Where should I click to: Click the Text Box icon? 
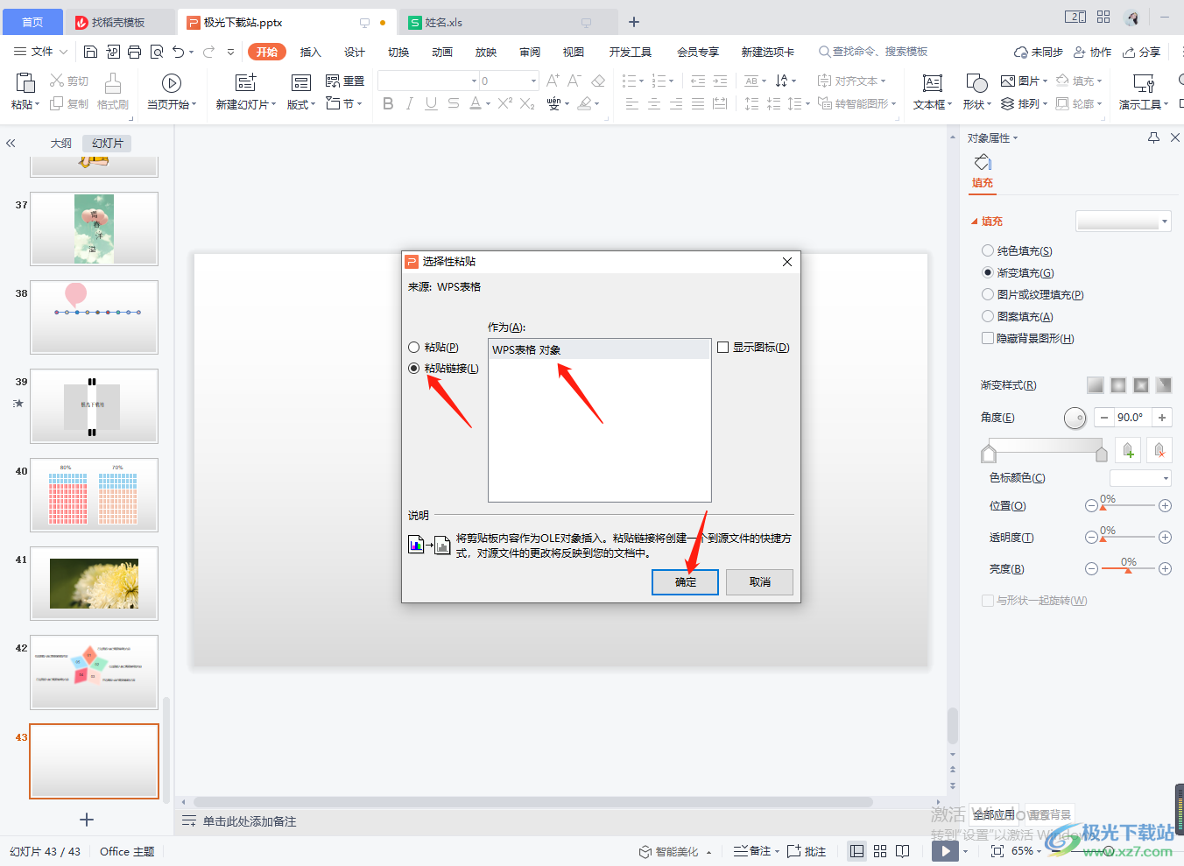[933, 83]
